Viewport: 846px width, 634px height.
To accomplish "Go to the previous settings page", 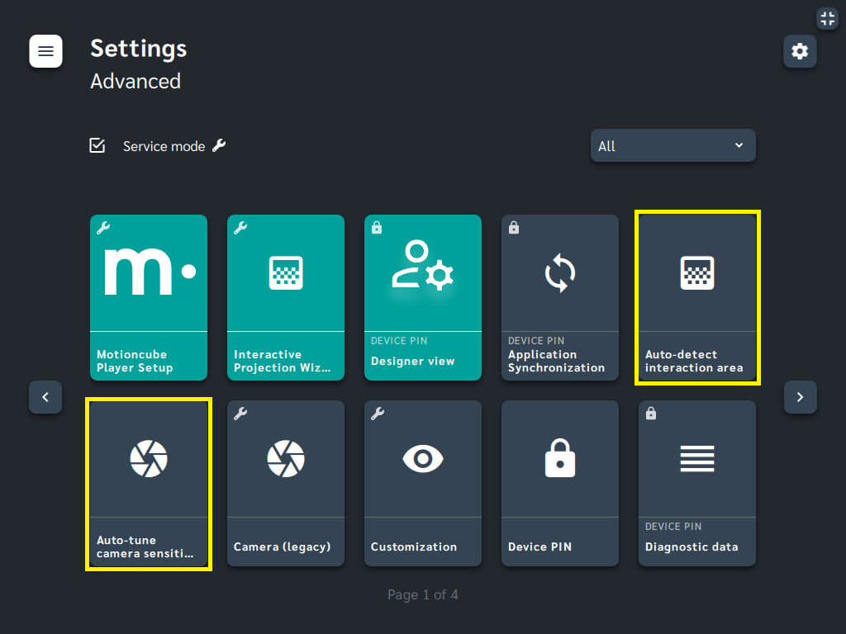I will coord(45,397).
